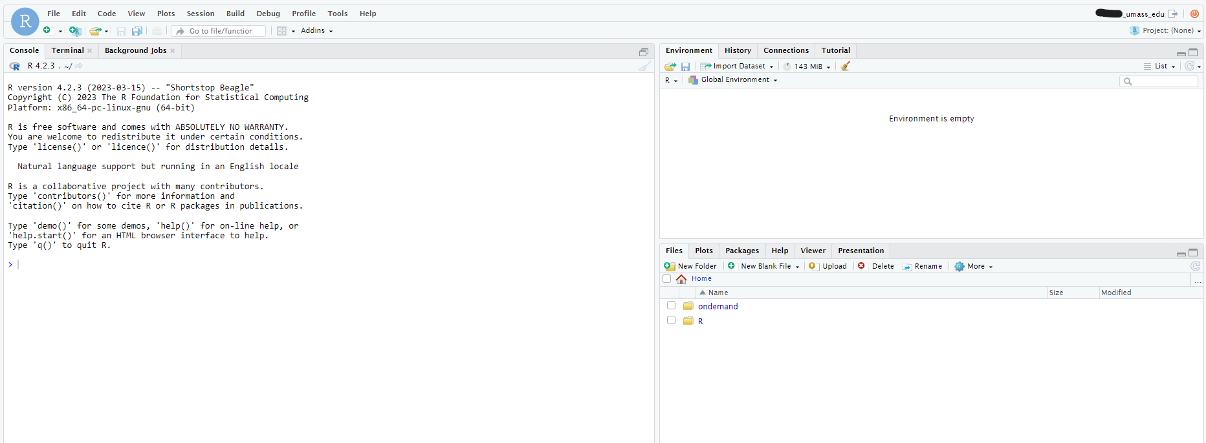Switch to the Packages tab
Image resolution: width=1206 pixels, height=443 pixels.
[741, 251]
